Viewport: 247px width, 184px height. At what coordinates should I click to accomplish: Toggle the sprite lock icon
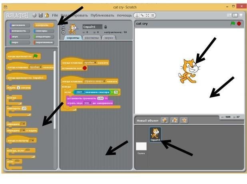(106, 27)
